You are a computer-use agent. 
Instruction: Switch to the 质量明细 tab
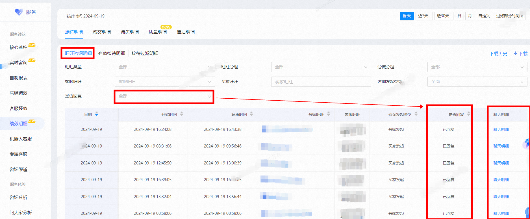[158, 32]
